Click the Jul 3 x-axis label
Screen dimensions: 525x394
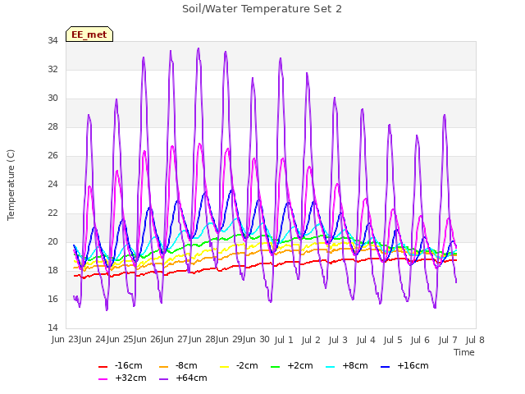(338, 340)
